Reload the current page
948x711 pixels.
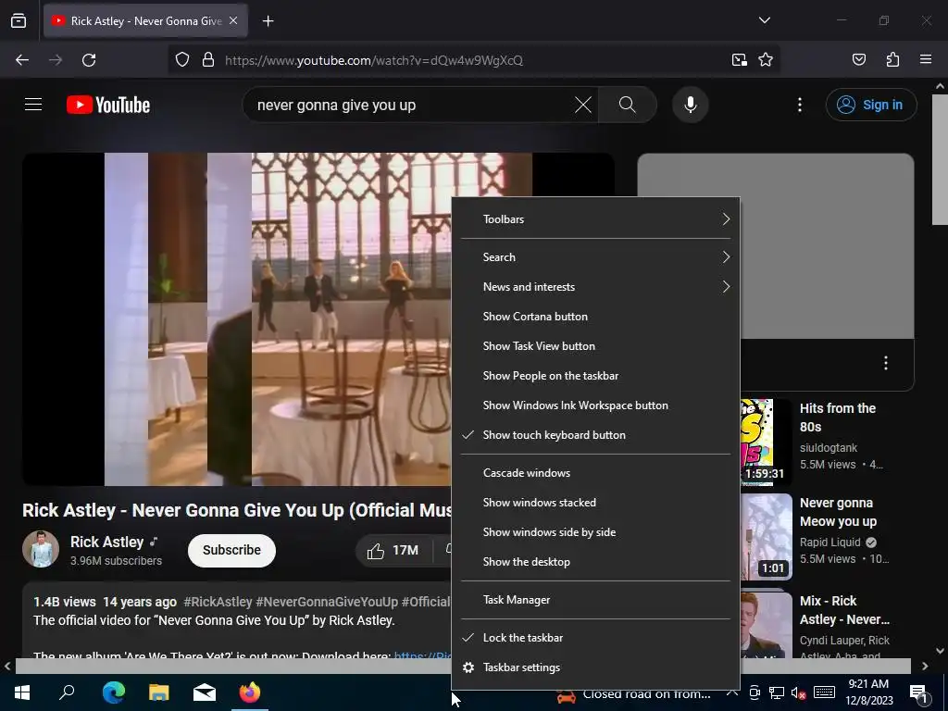point(89,60)
